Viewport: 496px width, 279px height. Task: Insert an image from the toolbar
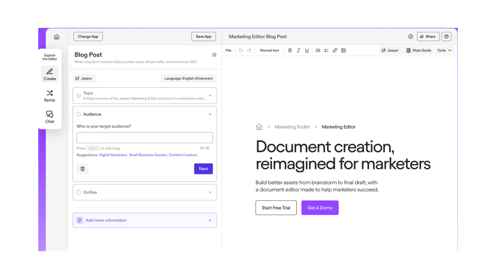pos(343,50)
